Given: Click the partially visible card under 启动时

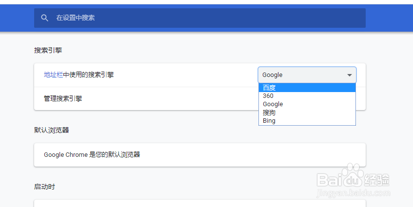Looking at the screenshot, I should point(199,203).
